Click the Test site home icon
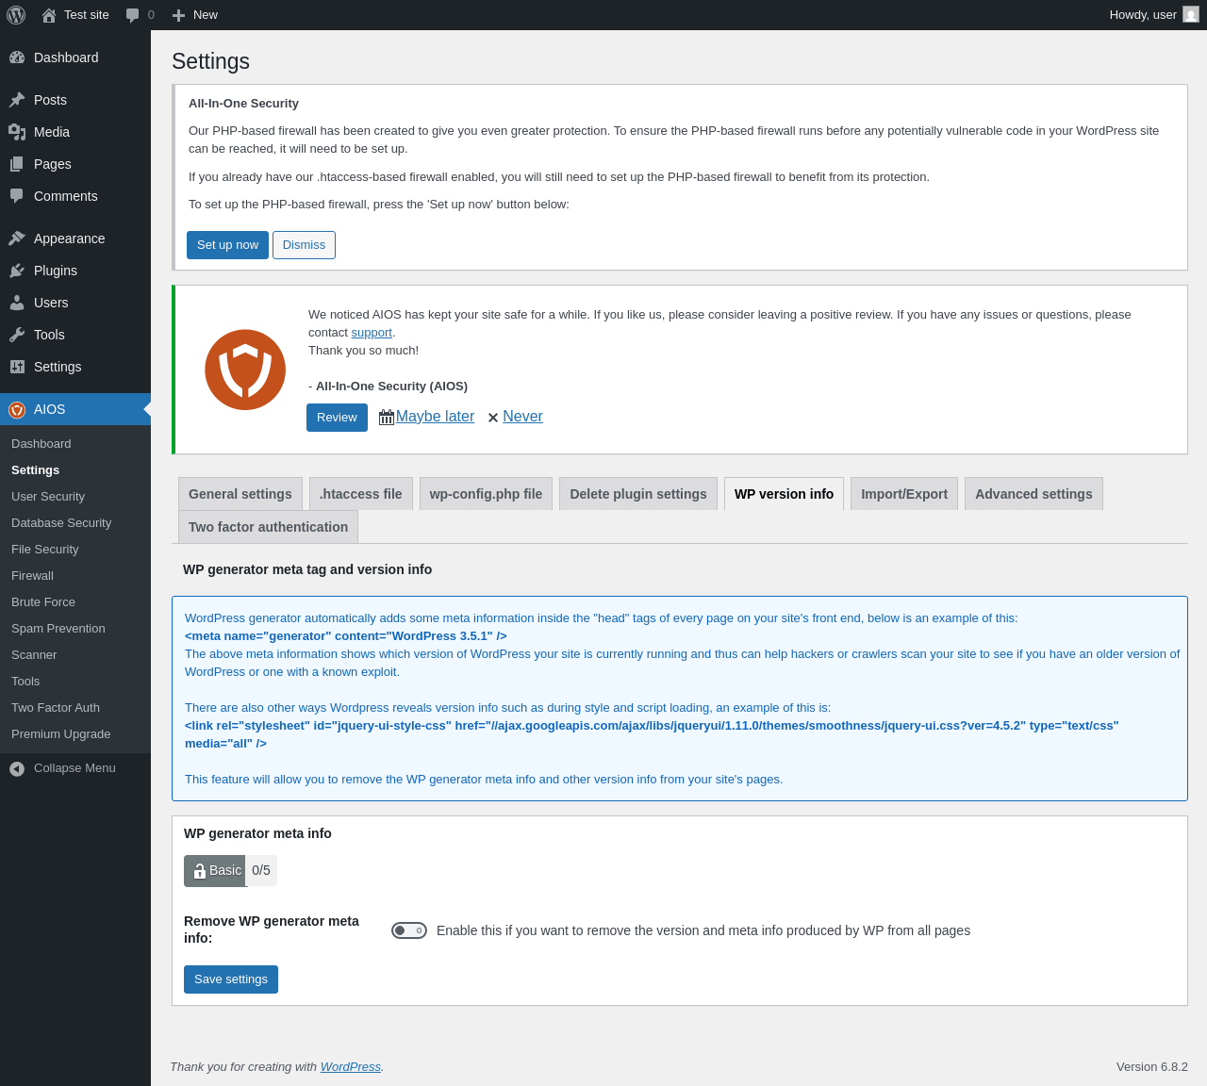Viewport: 1207px width, 1086px height. tap(49, 15)
